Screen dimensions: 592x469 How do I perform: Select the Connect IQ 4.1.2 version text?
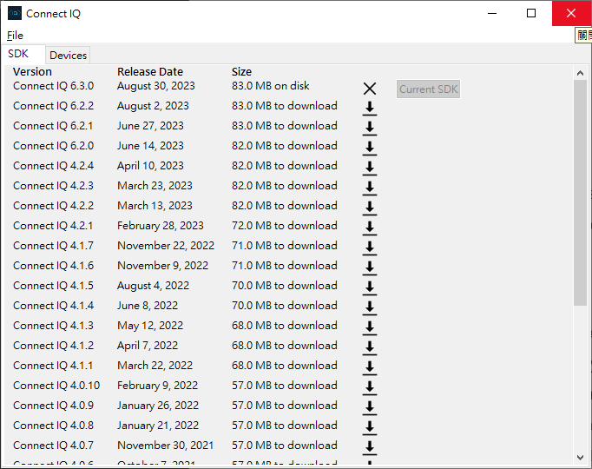[x=53, y=347]
